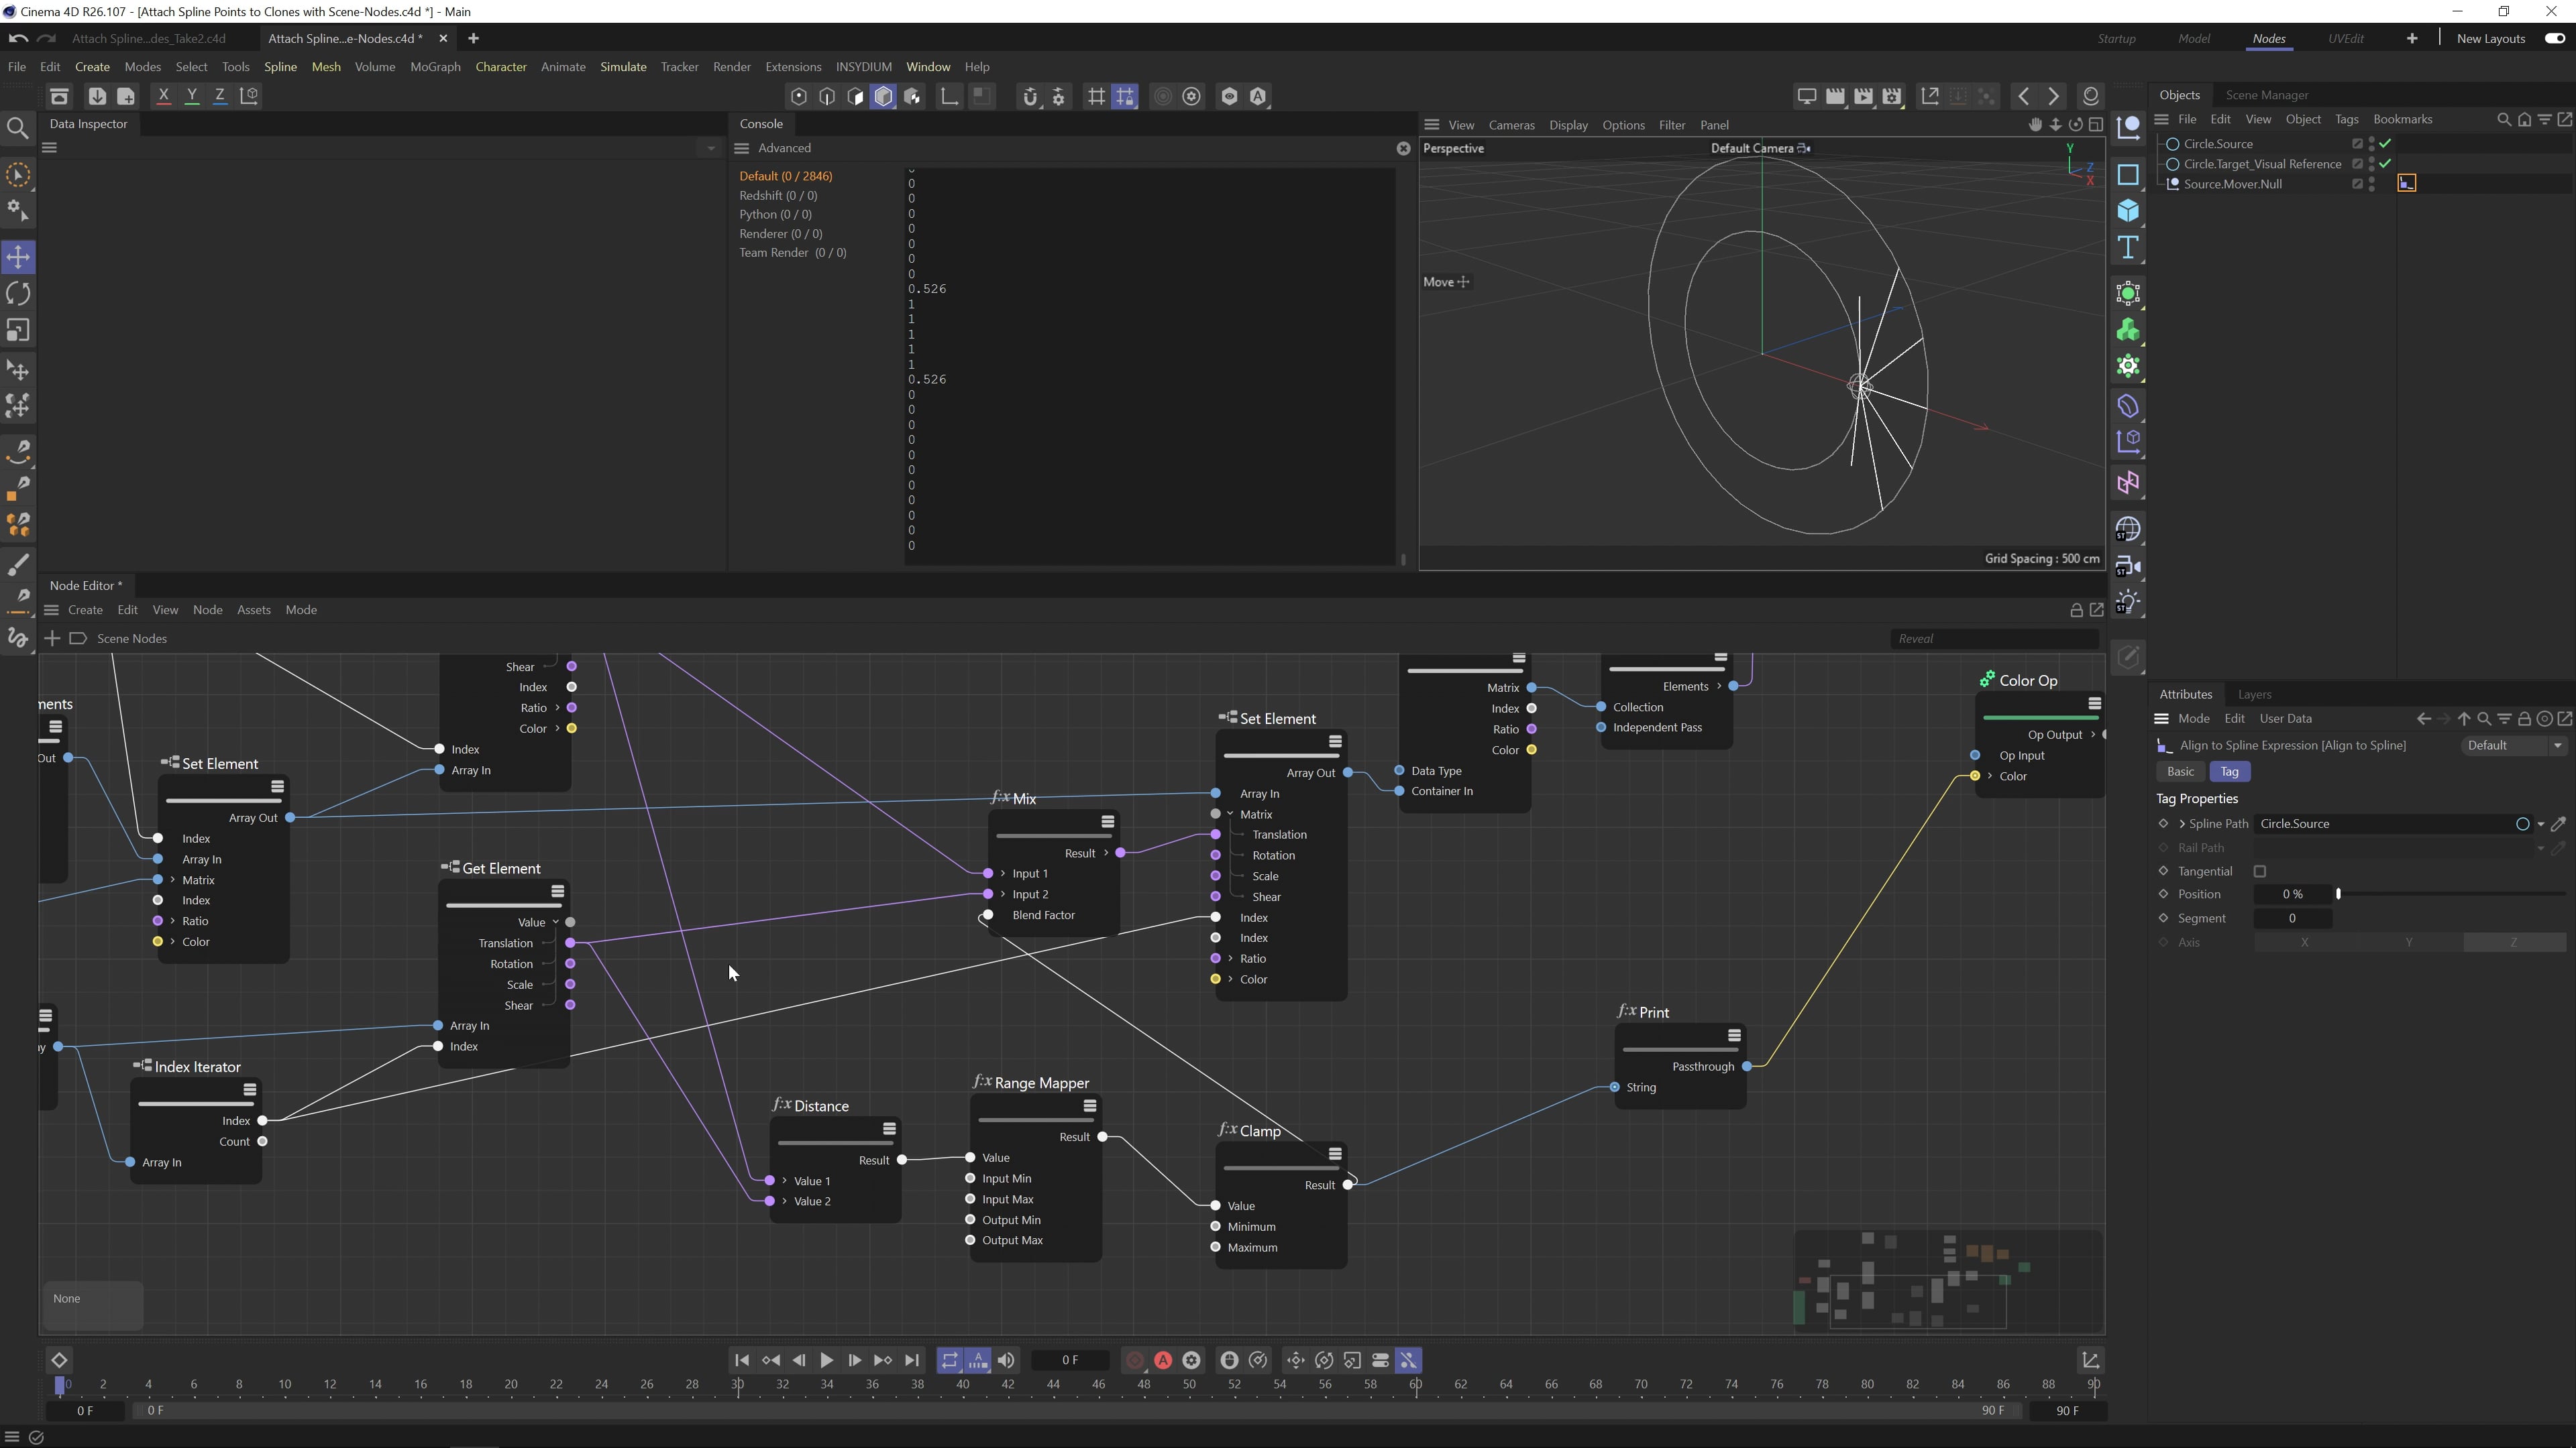Screen dimensions: 2576x1448
Task: Activate the Rotate tool
Action: (18, 293)
